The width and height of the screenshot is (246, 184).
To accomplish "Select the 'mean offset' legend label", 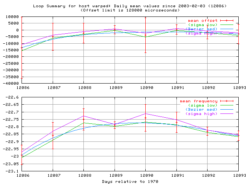I will [203, 21].
